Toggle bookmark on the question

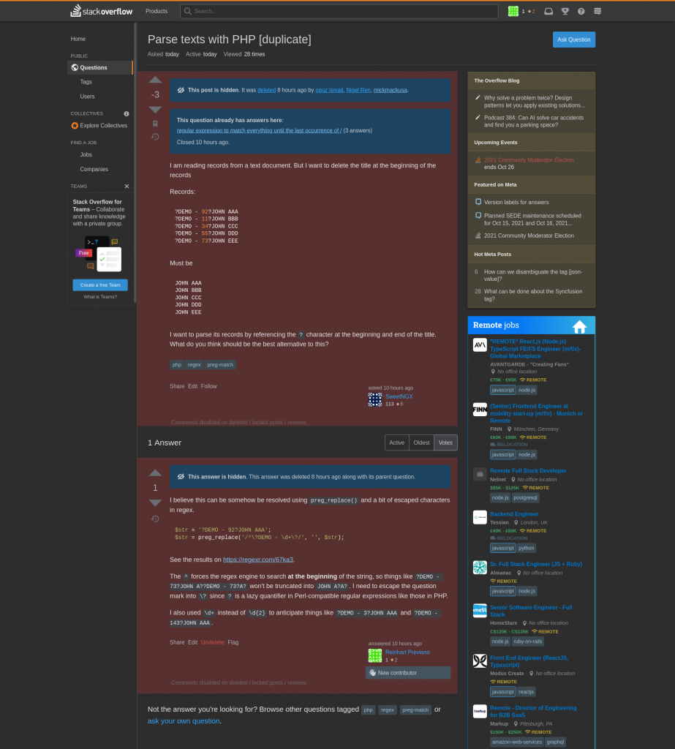pos(155,124)
